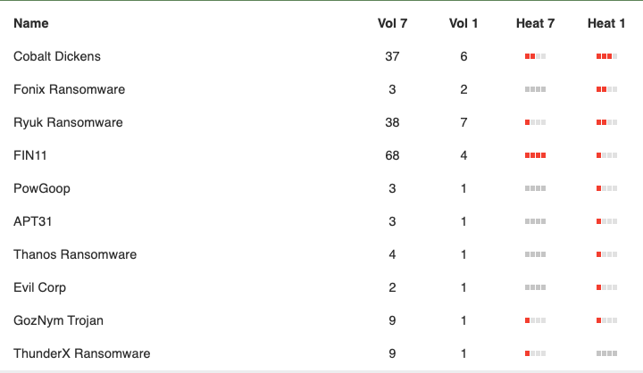Click Heat 7 indicator for Ryuk Ransomware

click(x=535, y=122)
